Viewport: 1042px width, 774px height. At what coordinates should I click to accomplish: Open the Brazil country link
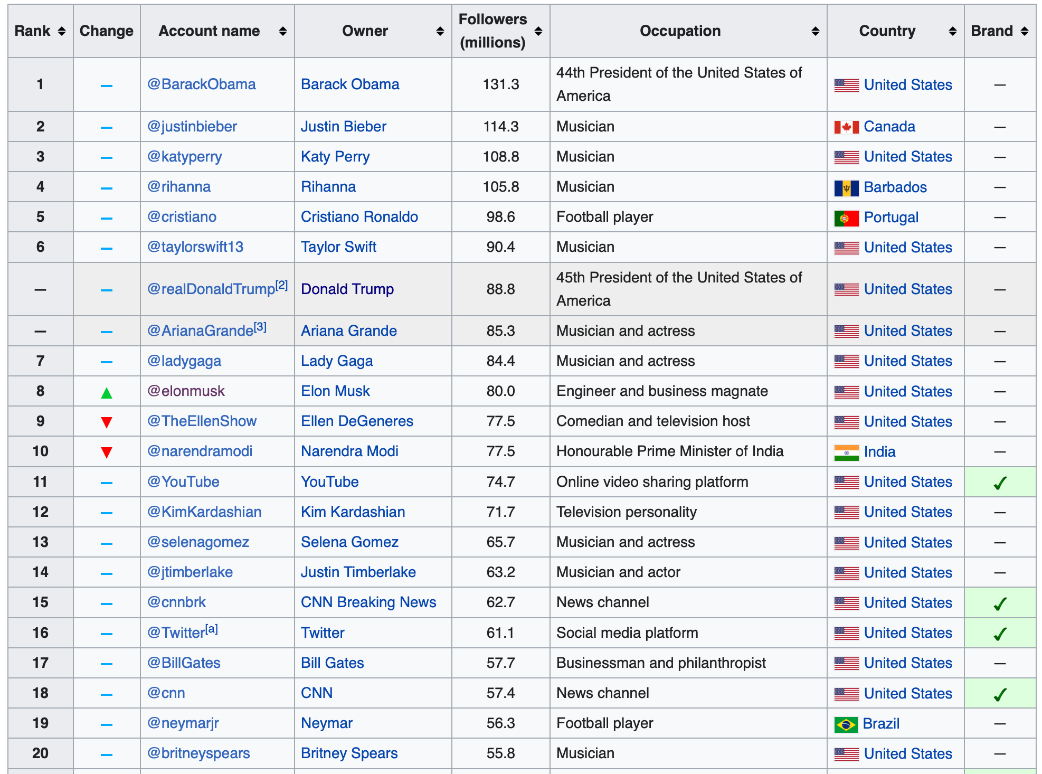click(881, 724)
